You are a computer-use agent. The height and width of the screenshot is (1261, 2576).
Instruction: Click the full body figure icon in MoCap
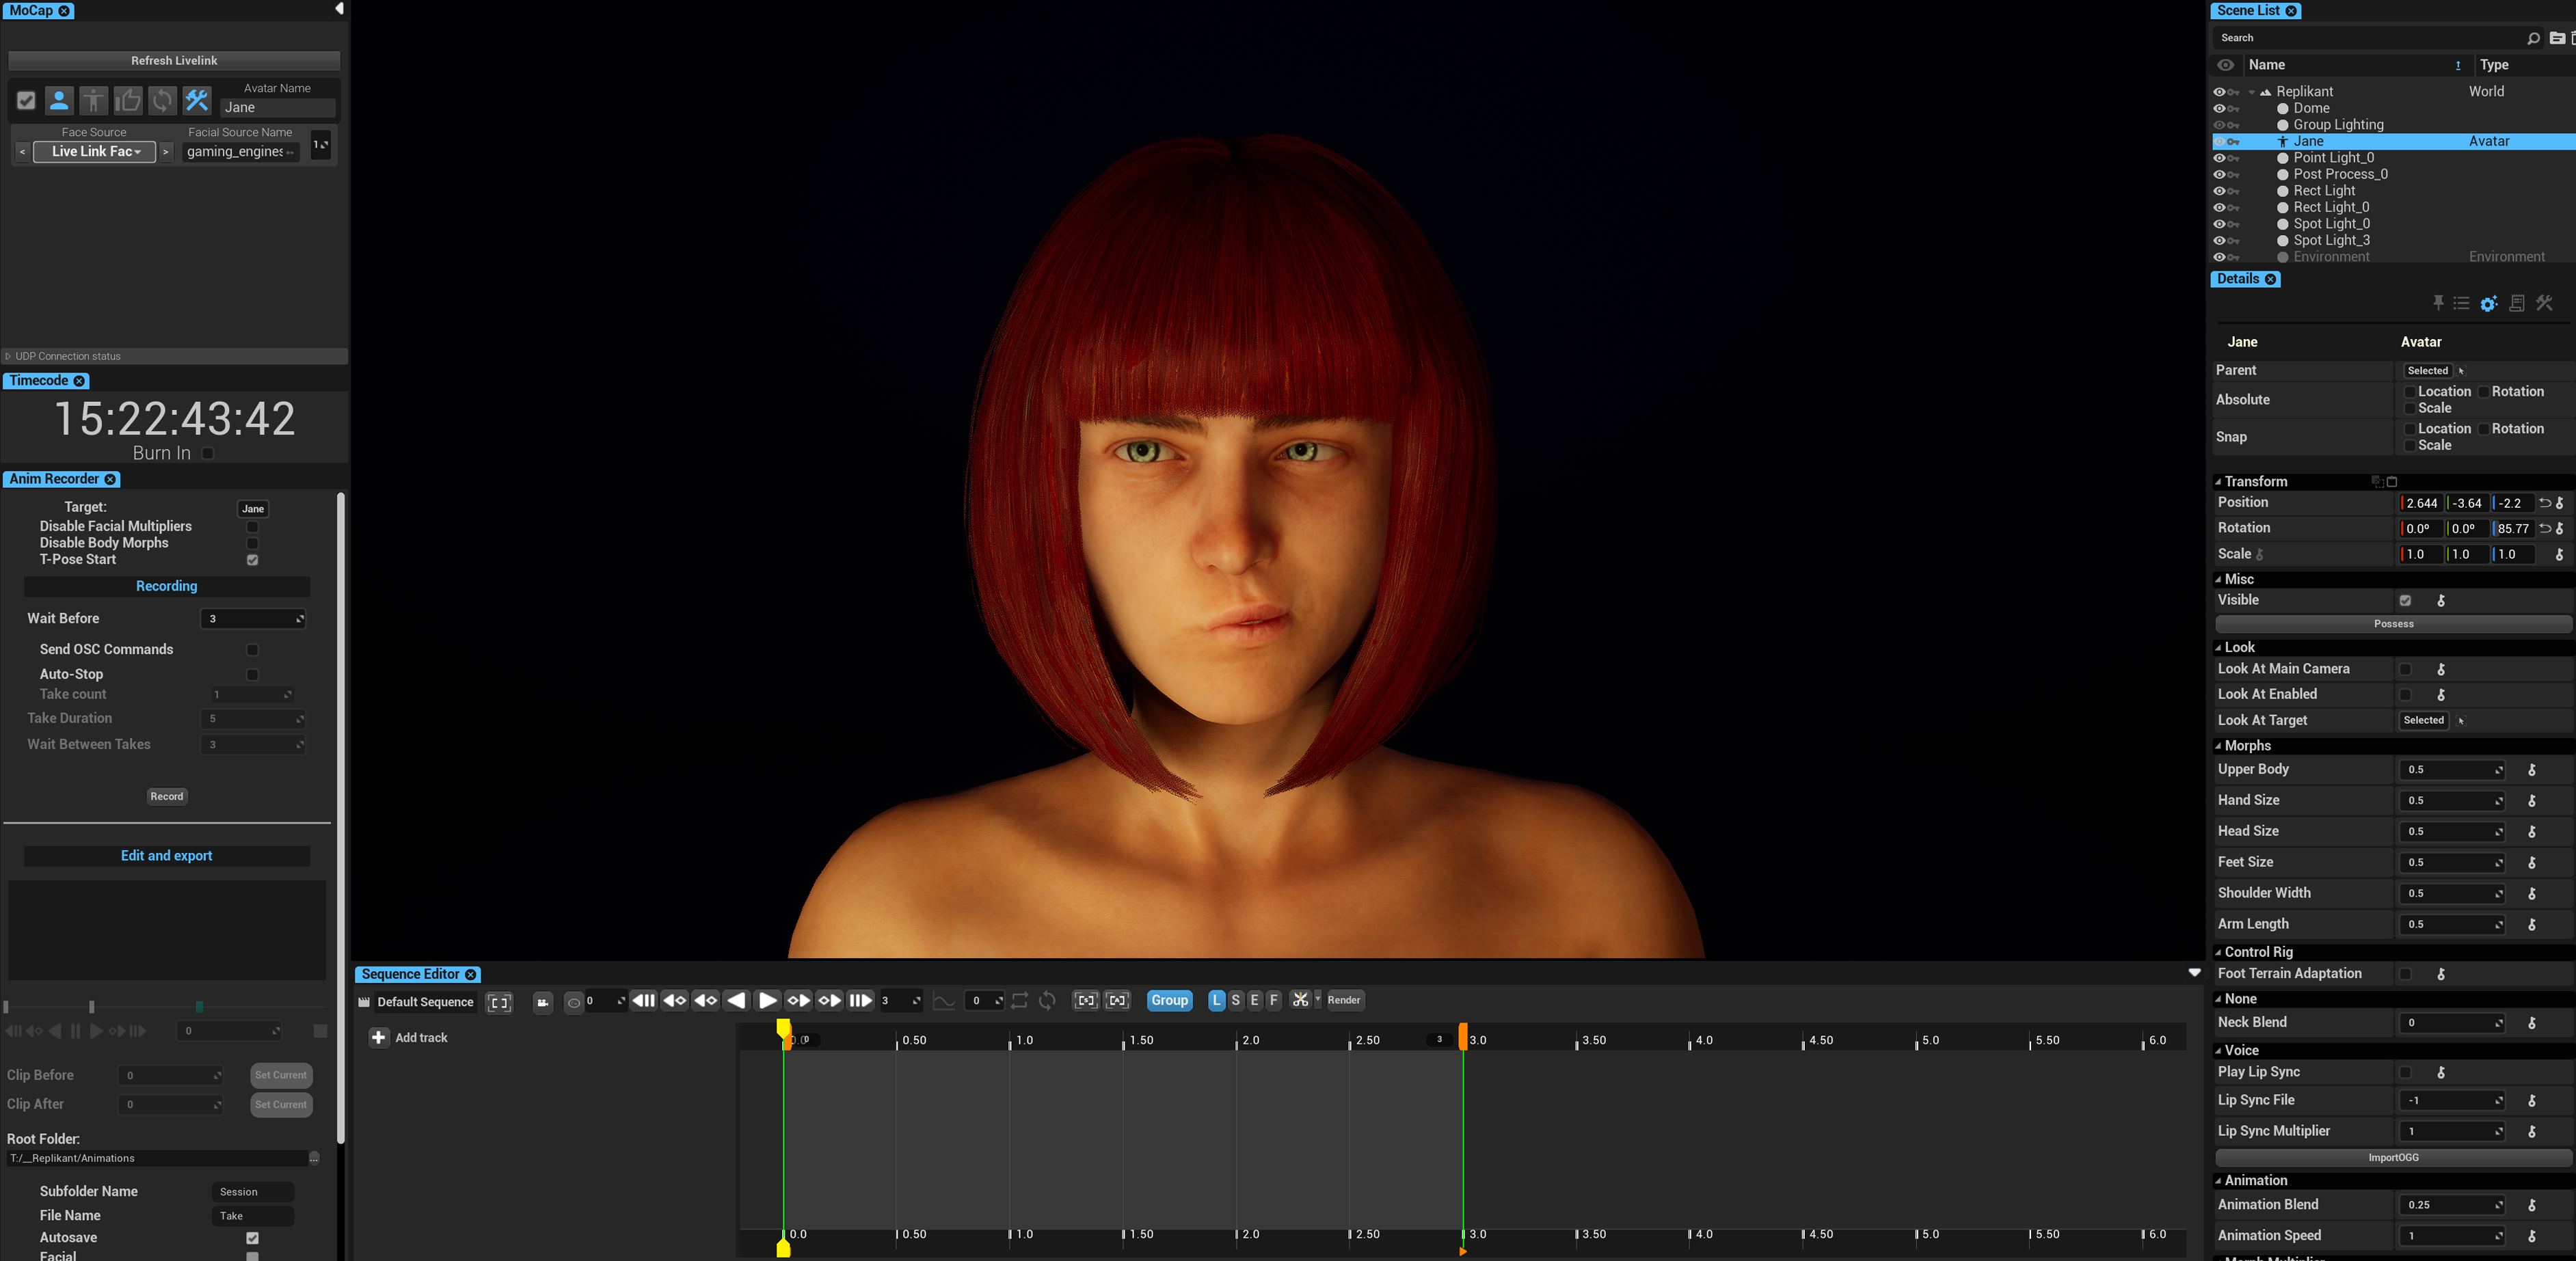[x=93, y=100]
